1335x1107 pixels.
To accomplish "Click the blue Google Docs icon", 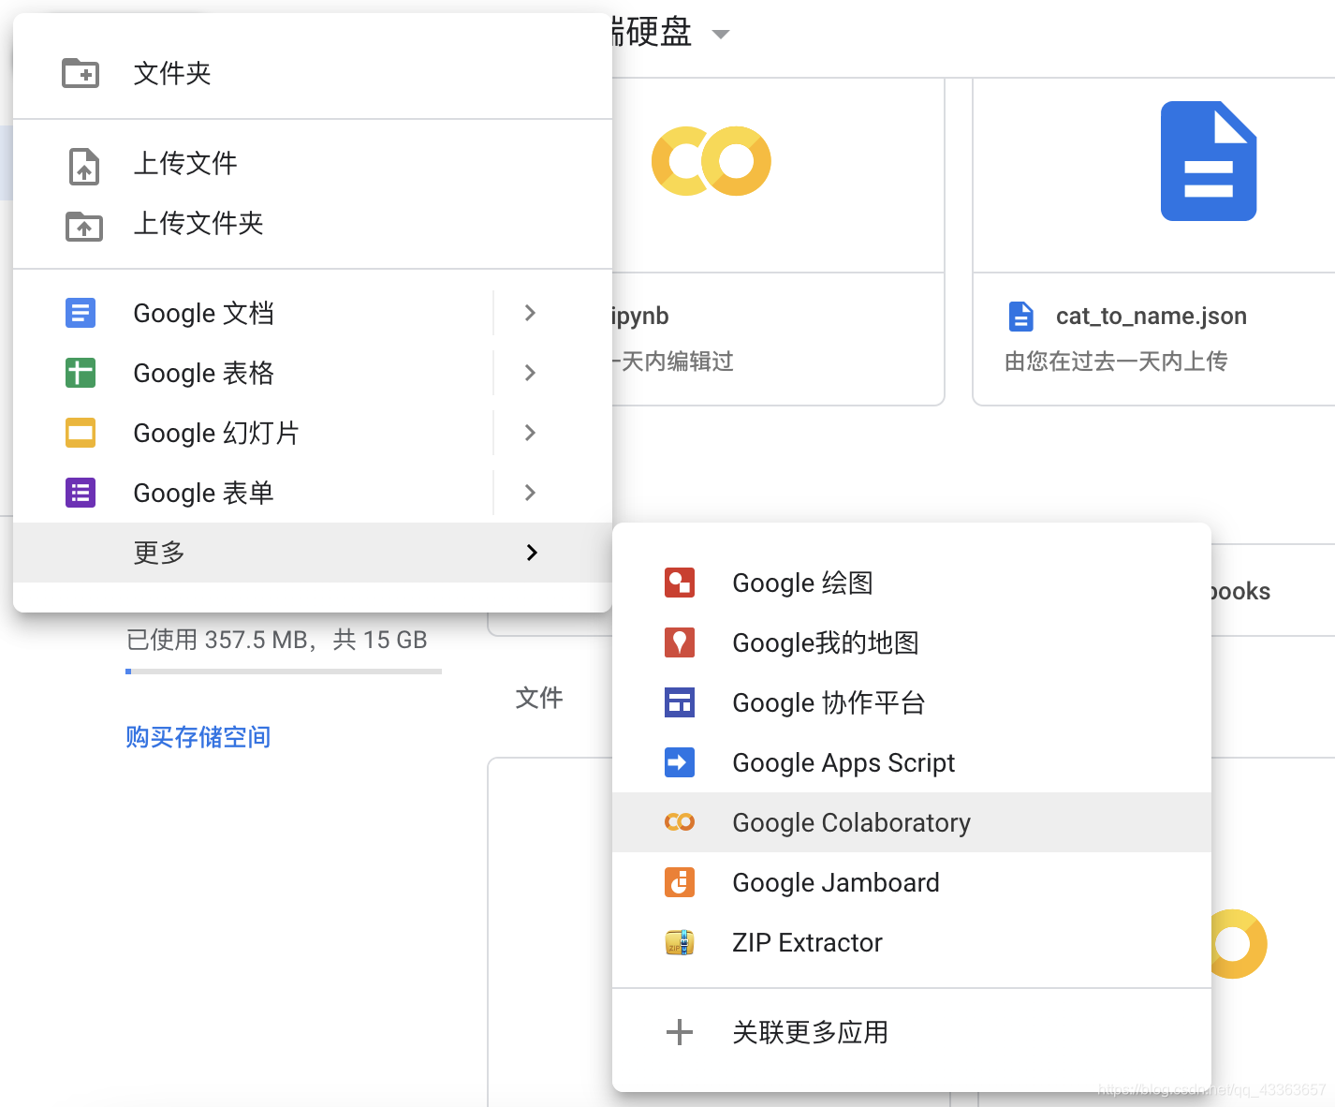I will point(81,313).
